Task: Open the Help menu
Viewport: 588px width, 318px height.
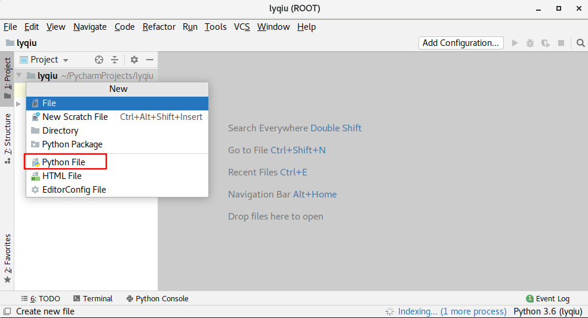Action: [x=306, y=27]
